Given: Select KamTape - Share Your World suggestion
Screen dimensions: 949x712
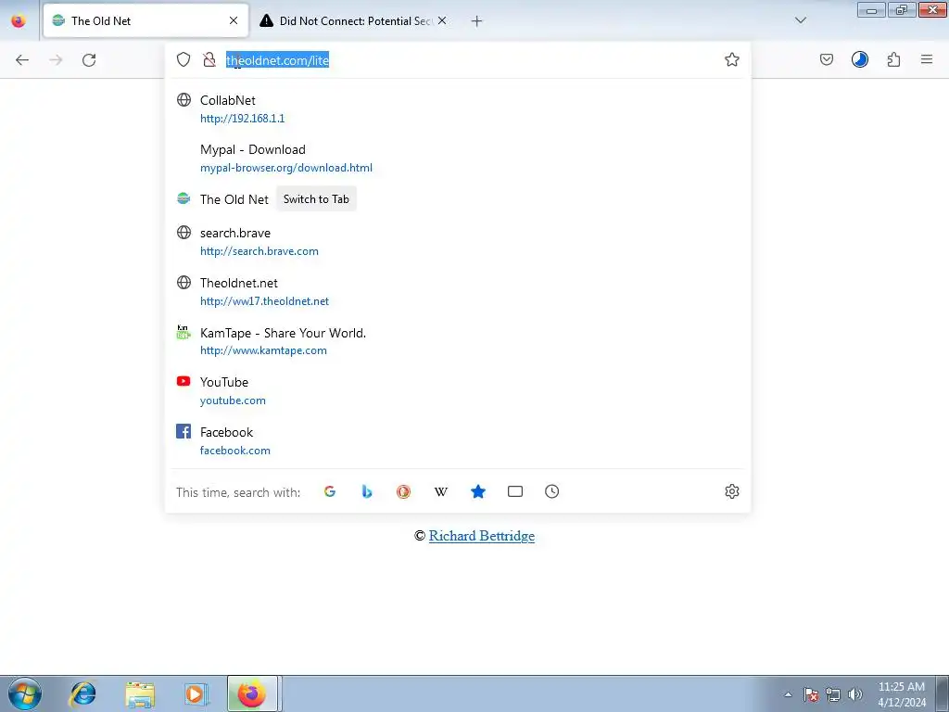Looking at the screenshot, I should click(x=458, y=341).
